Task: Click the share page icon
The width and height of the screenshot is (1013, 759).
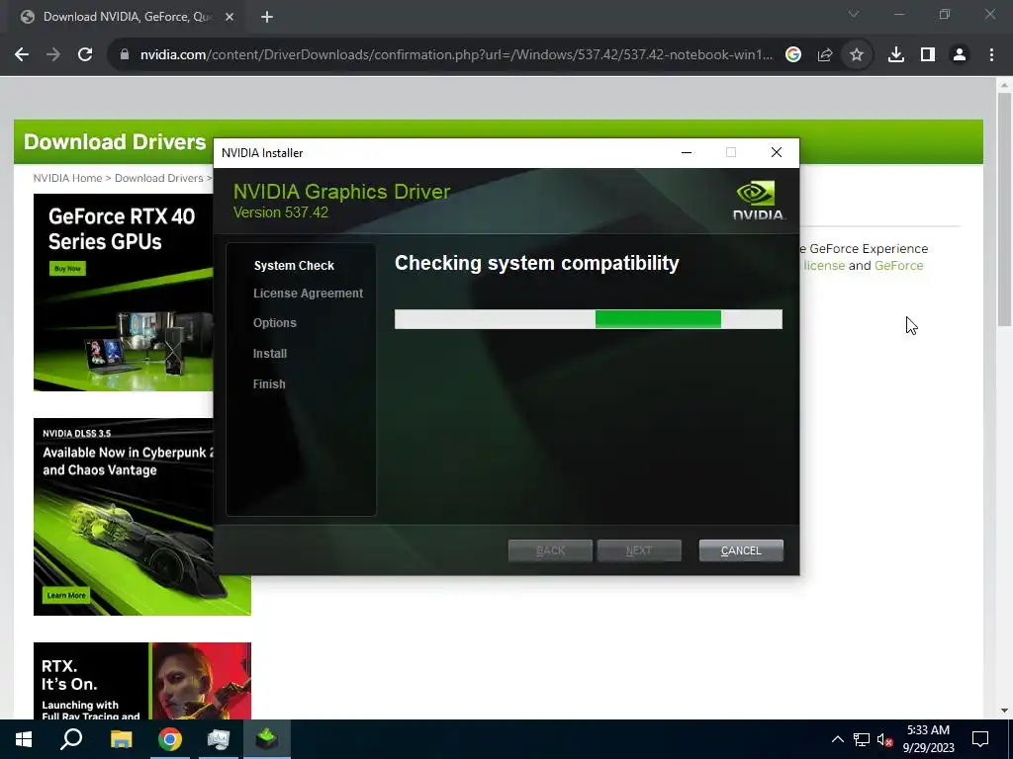Action: [825, 55]
